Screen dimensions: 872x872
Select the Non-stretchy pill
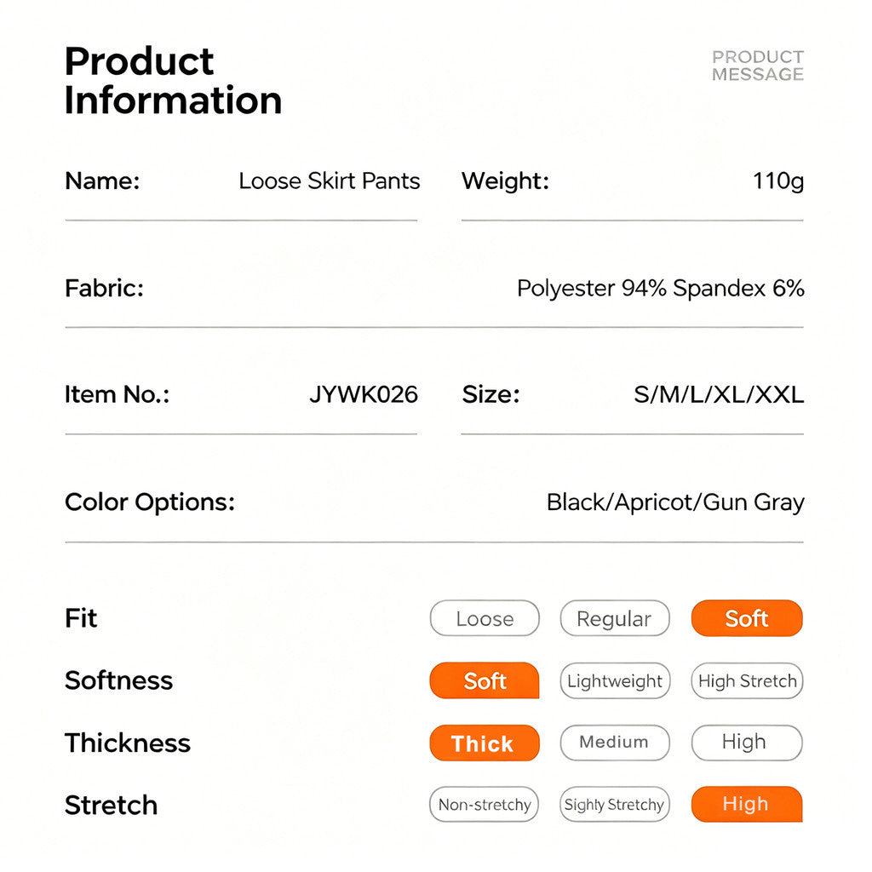tap(484, 804)
